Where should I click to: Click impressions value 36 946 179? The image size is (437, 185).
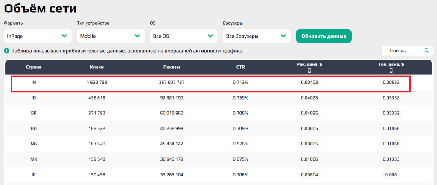point(172,159)
